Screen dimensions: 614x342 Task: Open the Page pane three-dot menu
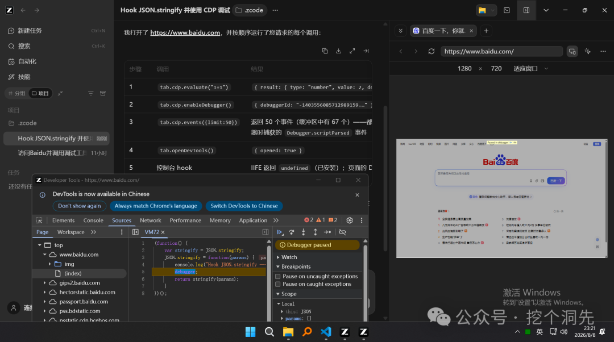(x=122, y=232)
